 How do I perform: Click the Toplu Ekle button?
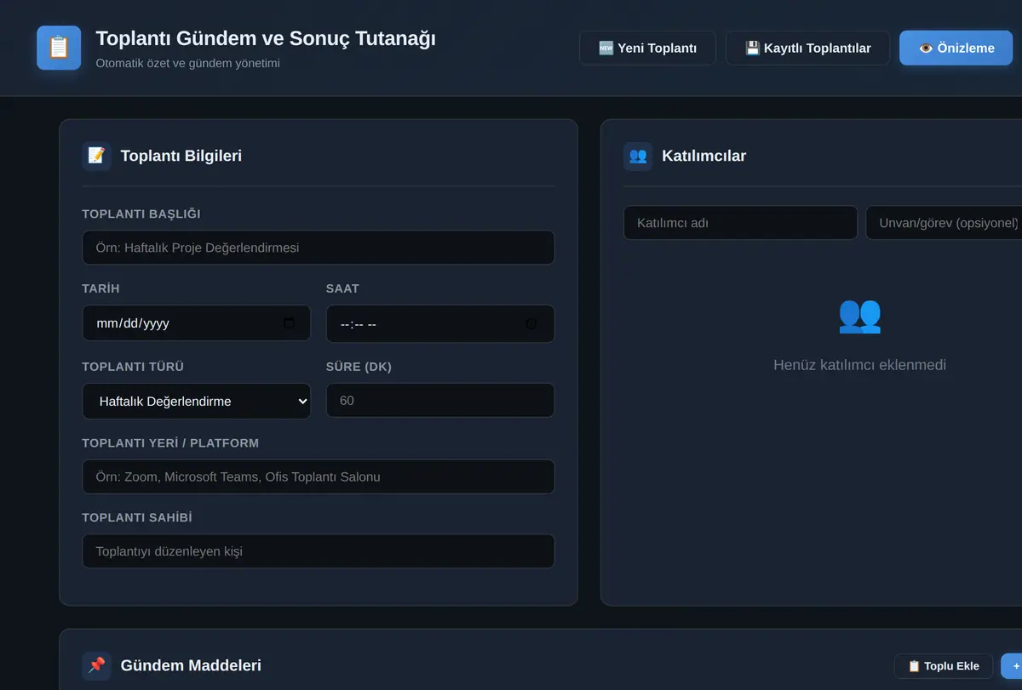click(x=944, y=666)
